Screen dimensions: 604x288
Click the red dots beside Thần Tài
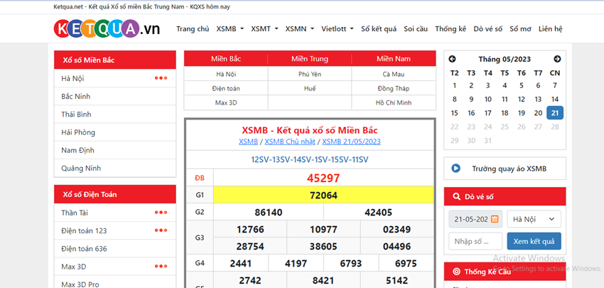pyautogui.click(x=161, y=213)
